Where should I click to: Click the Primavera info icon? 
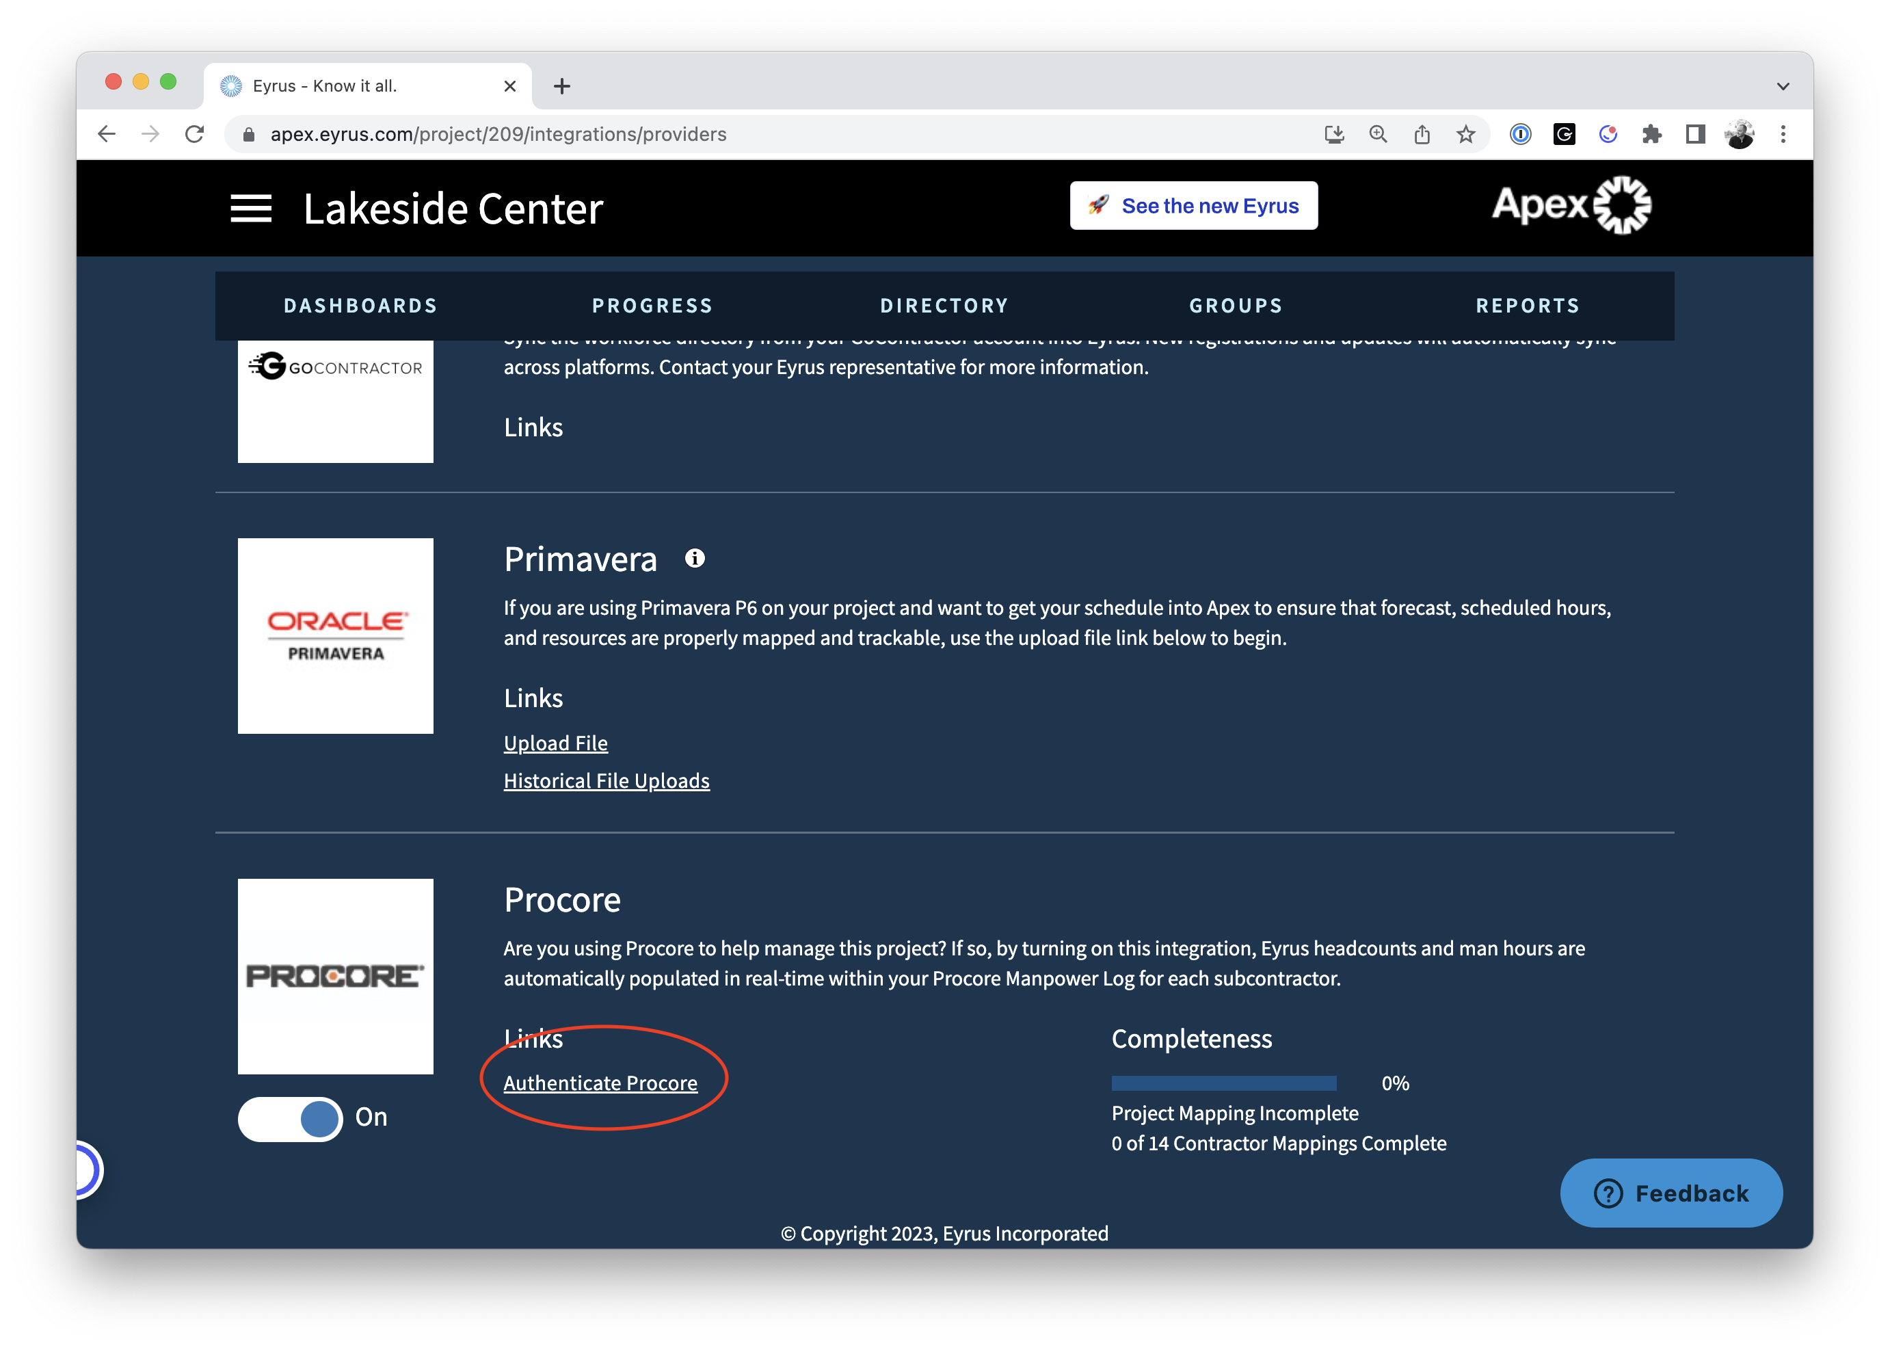(695, 559)
